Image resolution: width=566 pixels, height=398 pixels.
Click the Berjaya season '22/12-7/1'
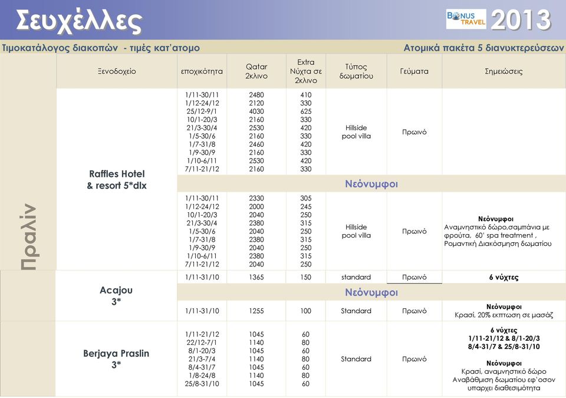click(x=202, y=343)
